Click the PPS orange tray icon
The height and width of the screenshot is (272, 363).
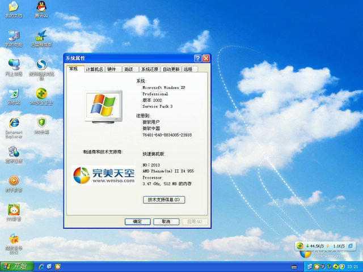click(316, 267)
